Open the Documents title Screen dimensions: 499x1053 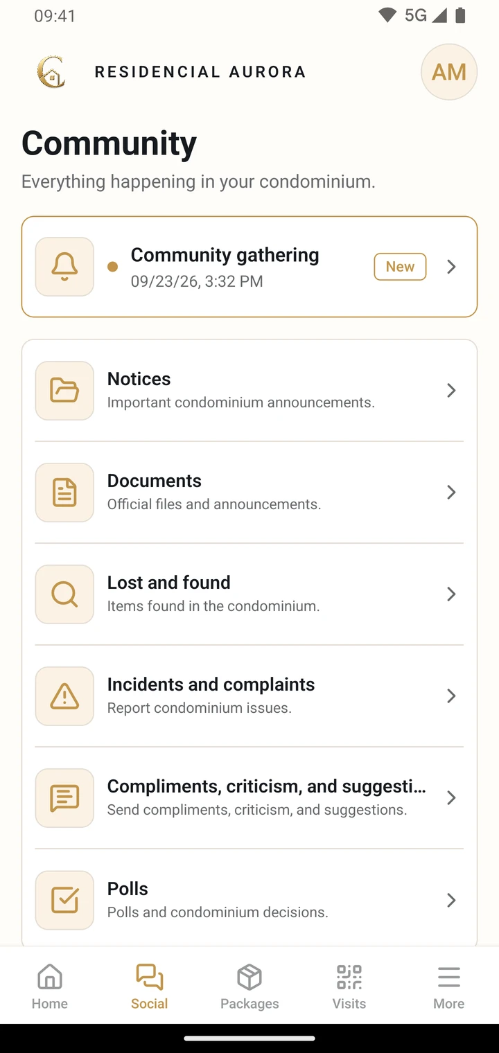pos(154,481)
